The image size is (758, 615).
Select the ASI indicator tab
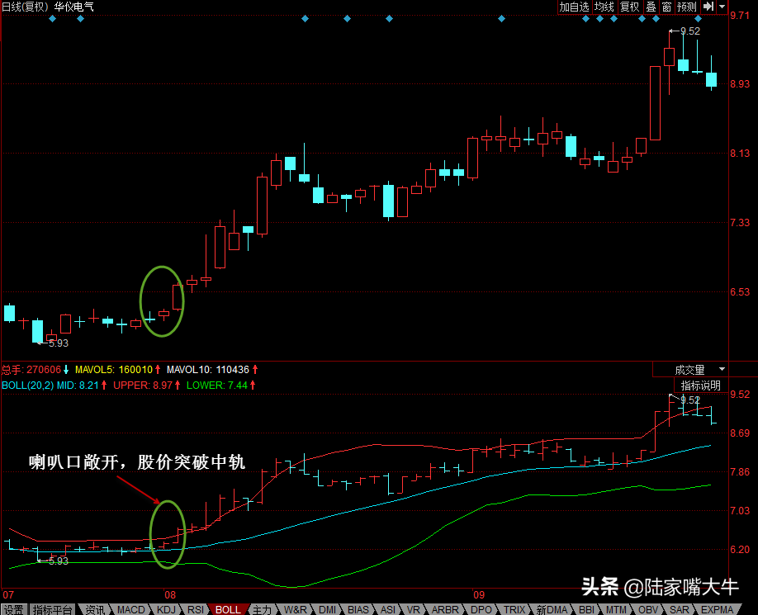[x=388, y=609]
